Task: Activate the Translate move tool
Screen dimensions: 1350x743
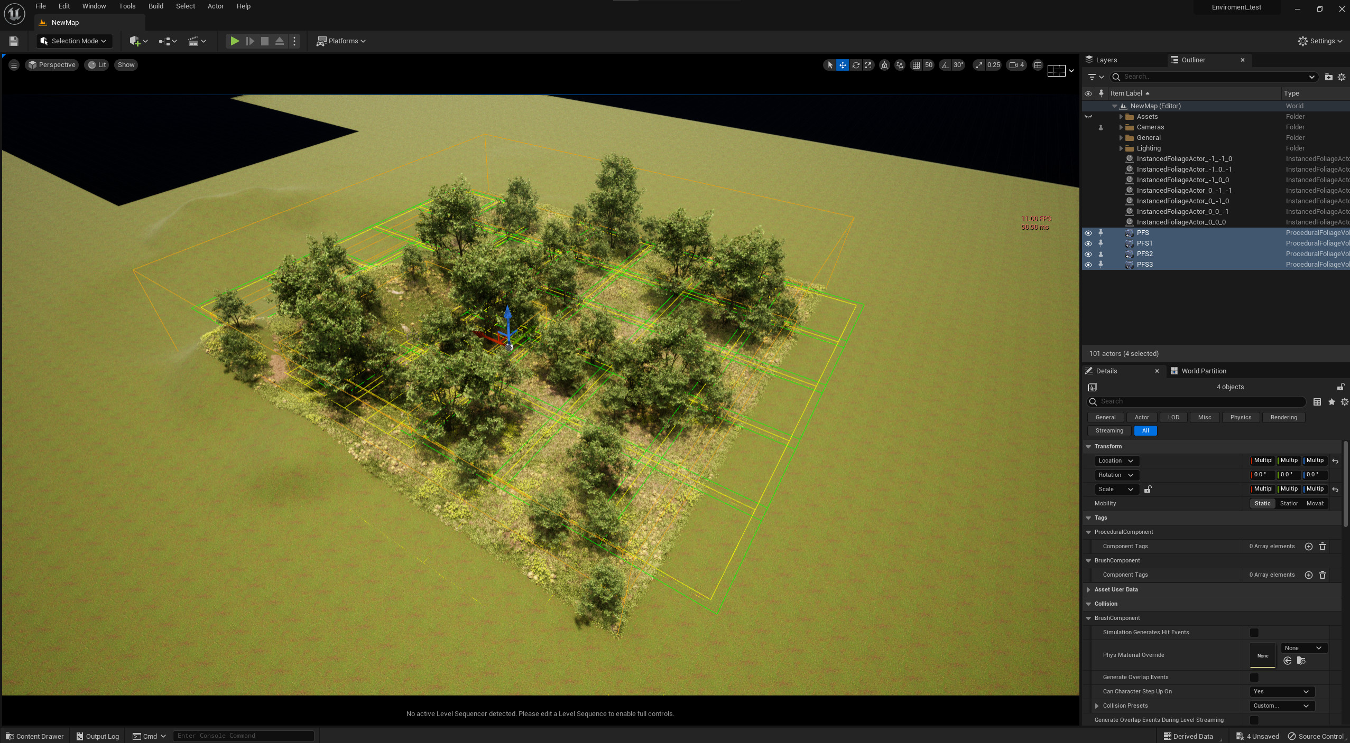Action: pos(843,65)
